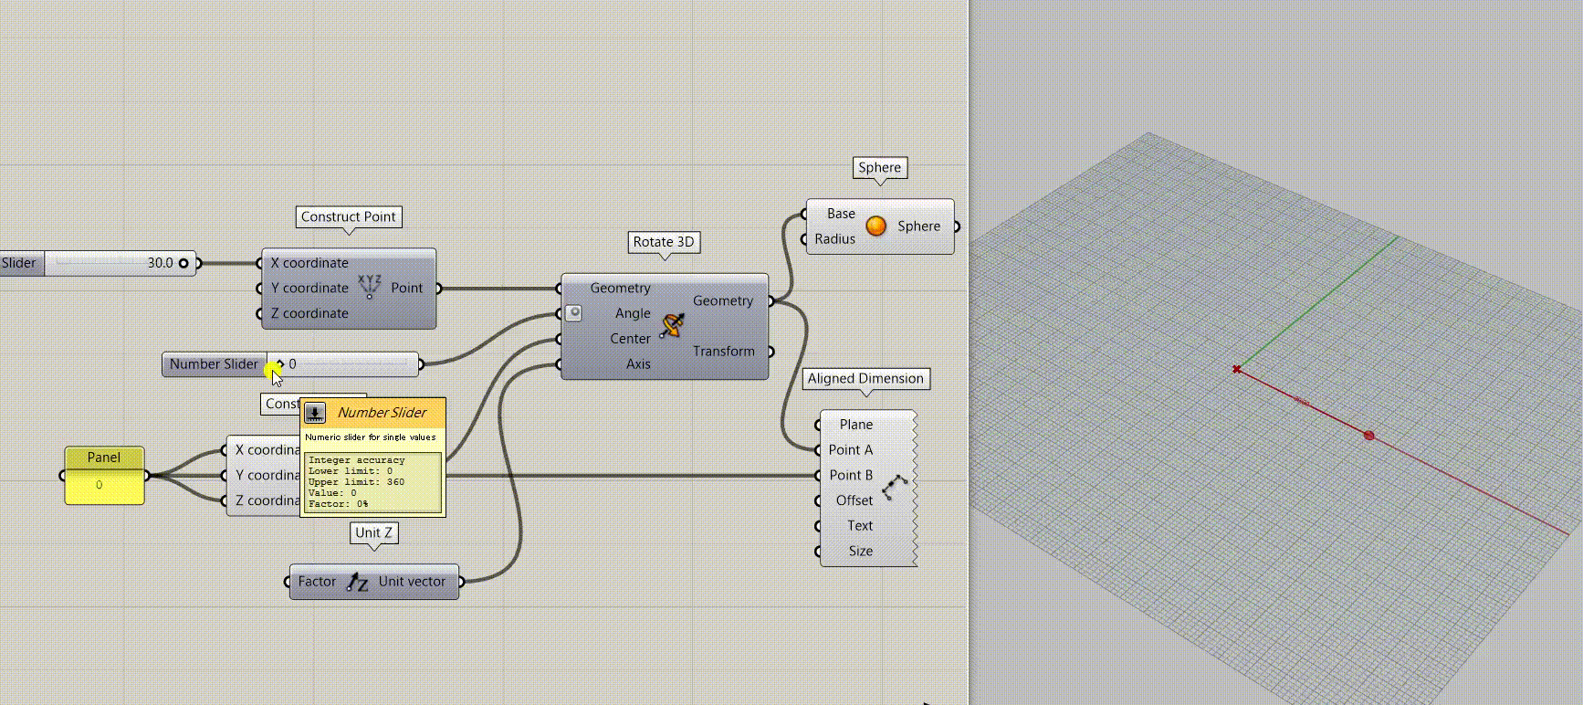Click the Slider label beside the 30.0 value
The width and height of the screenshot is (1583, 705).
(18, 263)
